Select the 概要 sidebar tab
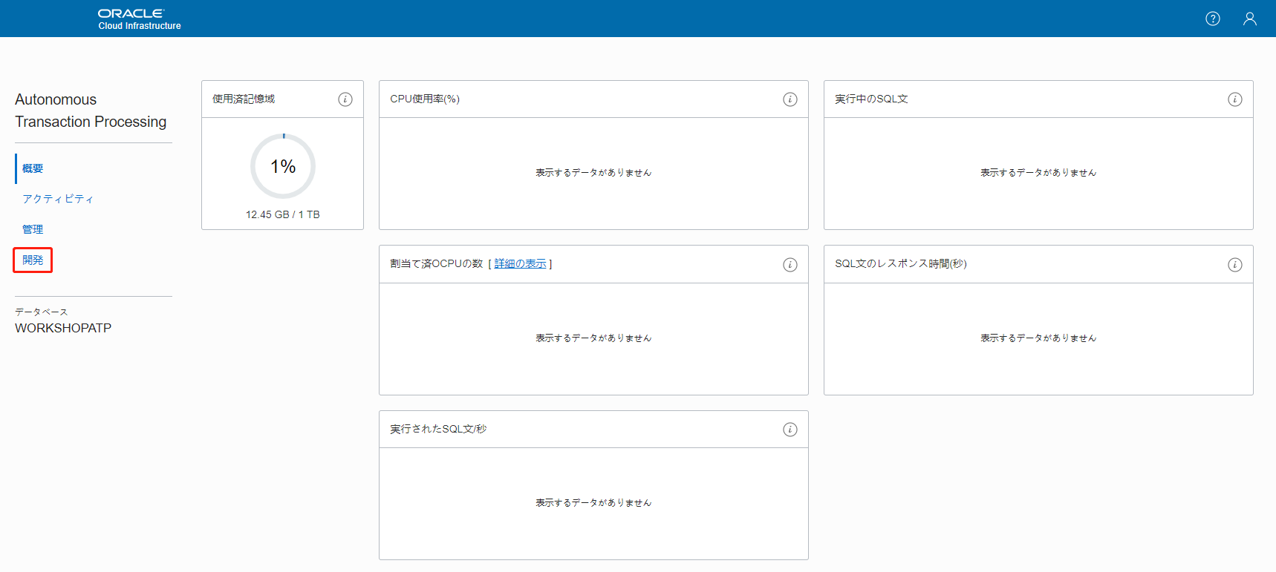The image size is (1276, 572). pos(33,168)
